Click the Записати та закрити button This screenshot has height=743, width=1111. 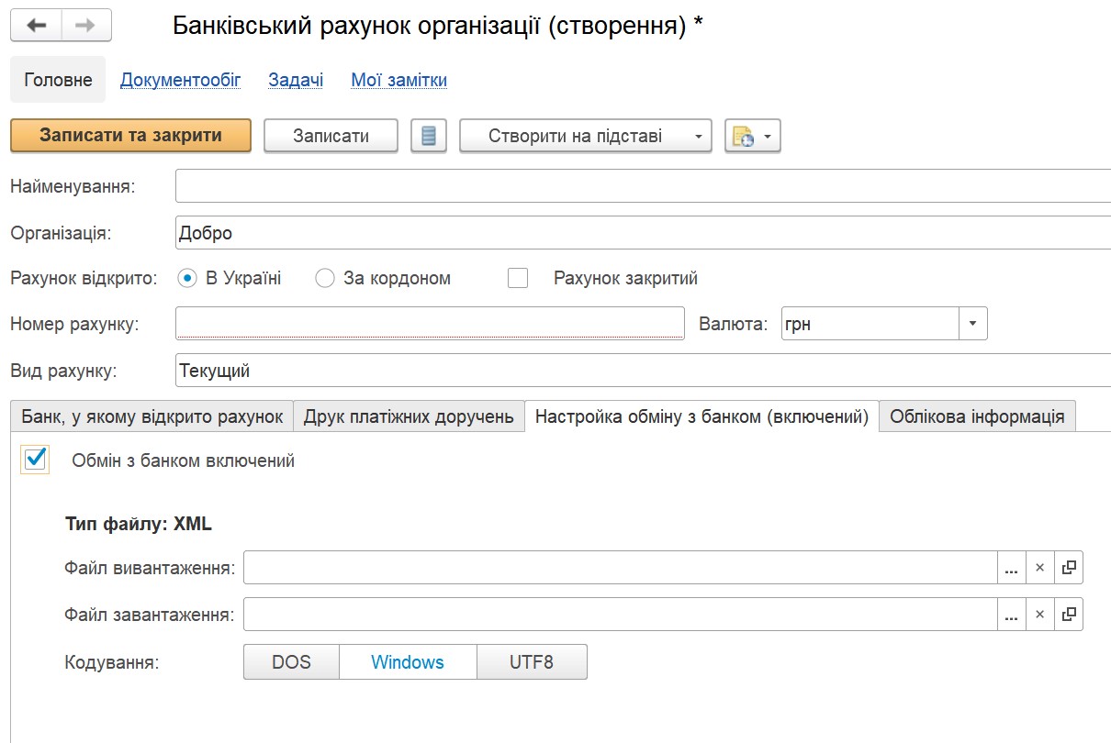click(130, 136)
